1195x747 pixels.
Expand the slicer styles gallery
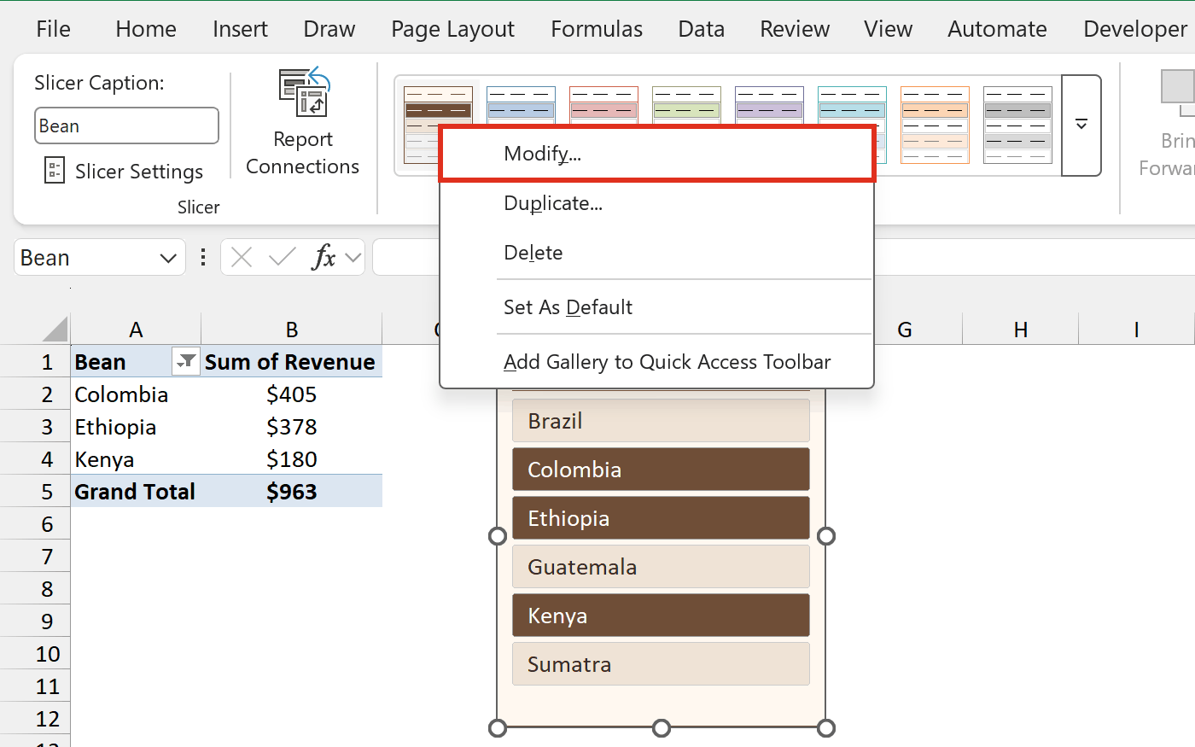coord(1081,125)
